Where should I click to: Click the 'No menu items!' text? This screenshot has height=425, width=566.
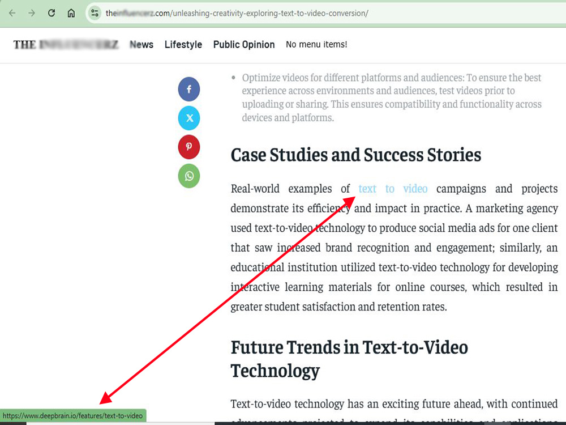click(x=316, y=44)
